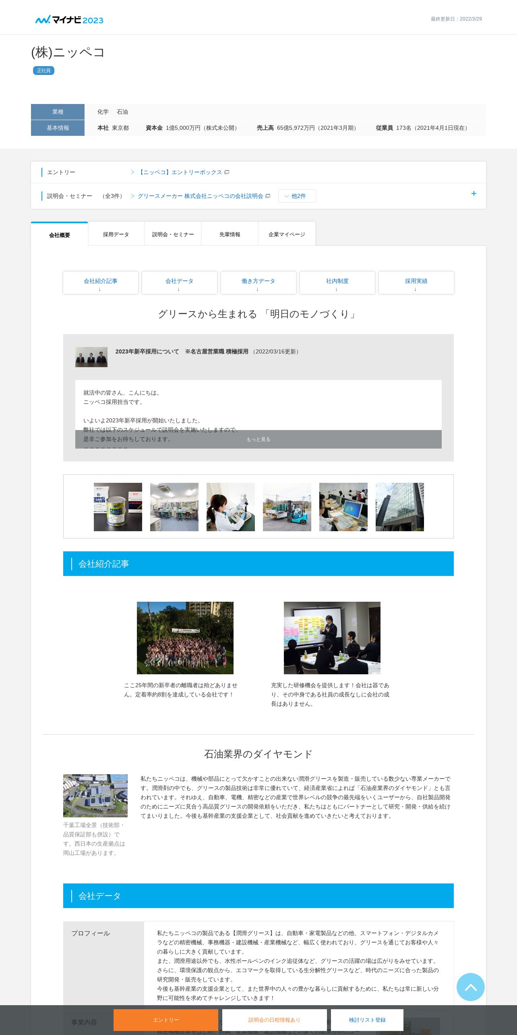This screenshot has width=517, height=1035.
Task: Select the 会社概要 tab
Action: 60,235
